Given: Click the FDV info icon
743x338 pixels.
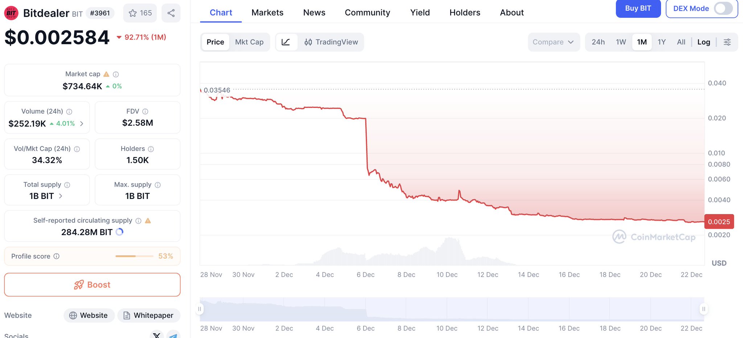Looking at the screenshot, I should (x=145, y=112).
